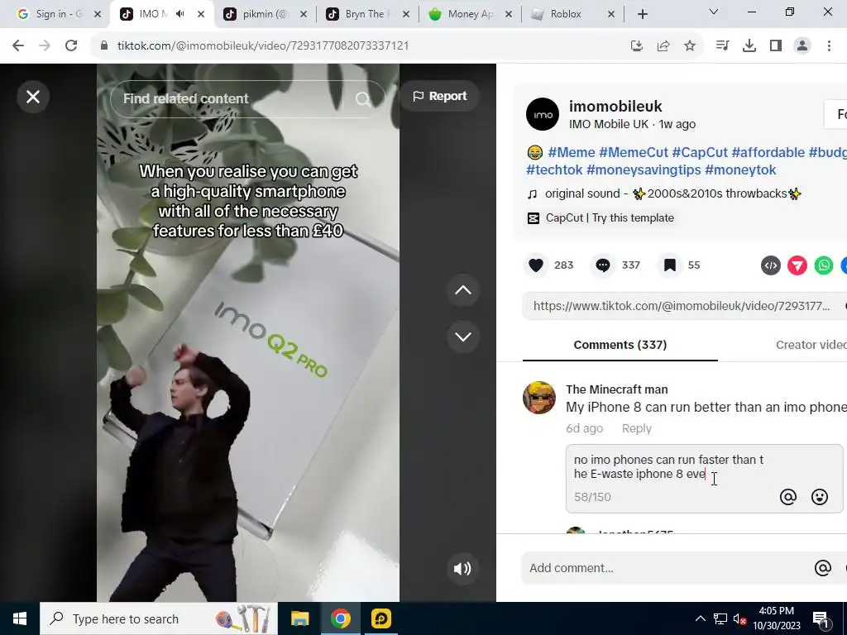847x635 pixels.
Task: Open the #techtok hashtag
Action: (x=554, y=169)
